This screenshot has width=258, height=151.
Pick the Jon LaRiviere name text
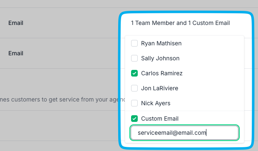[x=160, y=88]
